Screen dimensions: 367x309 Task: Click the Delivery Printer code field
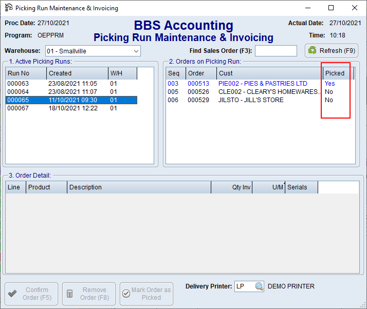pos(244,286)
